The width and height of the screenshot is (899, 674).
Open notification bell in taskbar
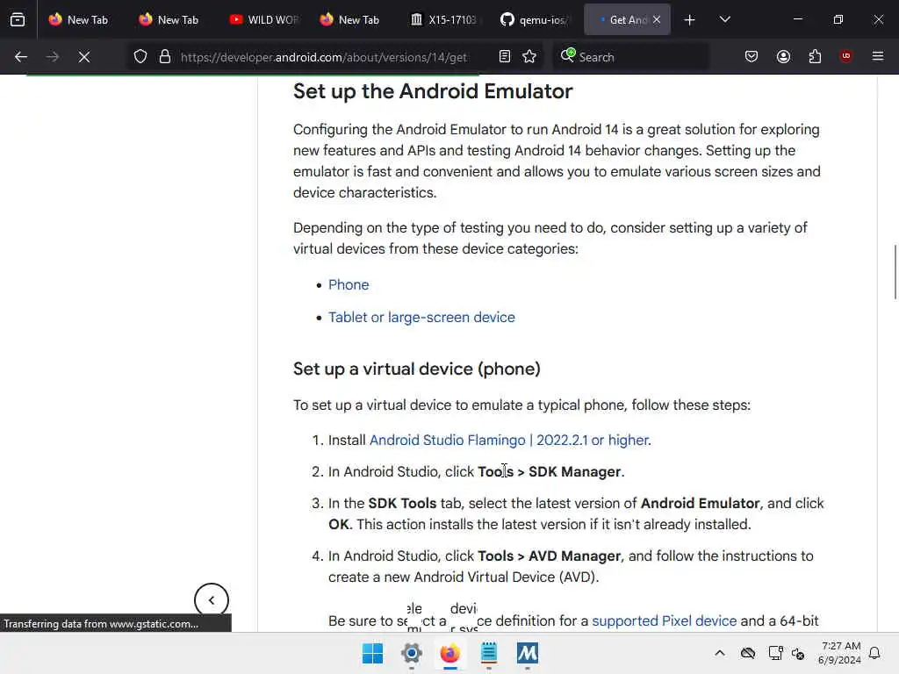874,653
